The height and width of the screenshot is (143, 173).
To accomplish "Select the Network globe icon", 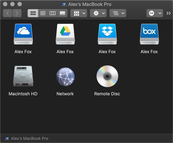I will (x=65, y=77).
